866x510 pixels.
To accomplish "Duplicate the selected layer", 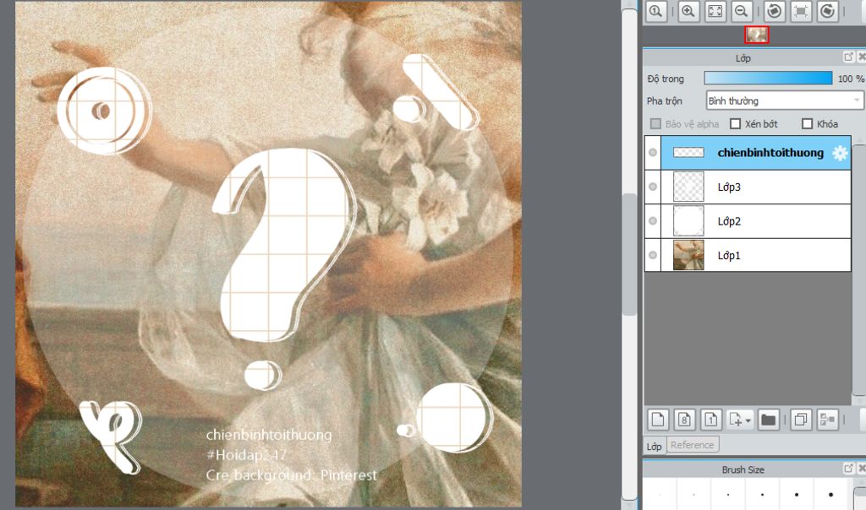I will coord(800,420).
